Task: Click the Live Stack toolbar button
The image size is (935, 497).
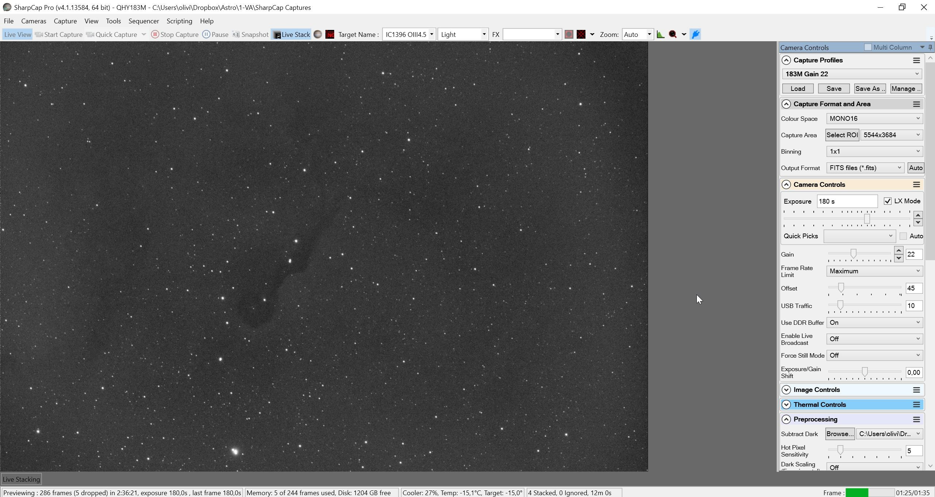Action: point(291,34)
